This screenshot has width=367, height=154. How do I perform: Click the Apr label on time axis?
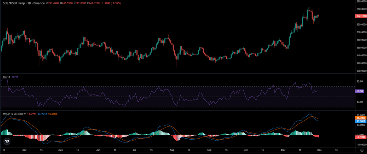(x=24, y=149)
